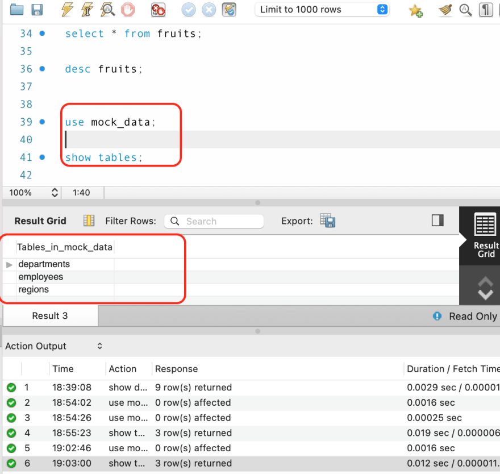Image resolution: width=500 pixels, height=474 pixels.
Task: Click '9 row(s) returned' response text
Action: tap(193, 387)
